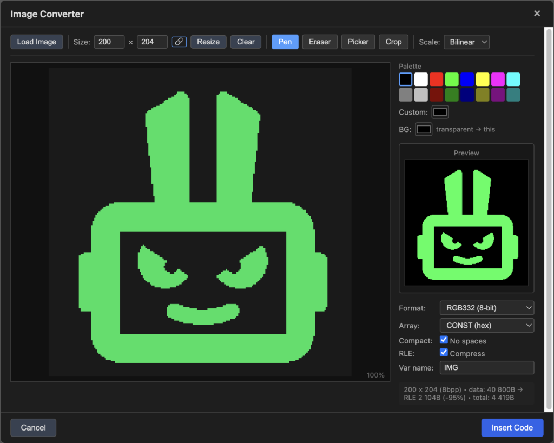Viewport: 554px width, 443px height.
Task: Select the Pen tool
Action: [x=285, y=42]
